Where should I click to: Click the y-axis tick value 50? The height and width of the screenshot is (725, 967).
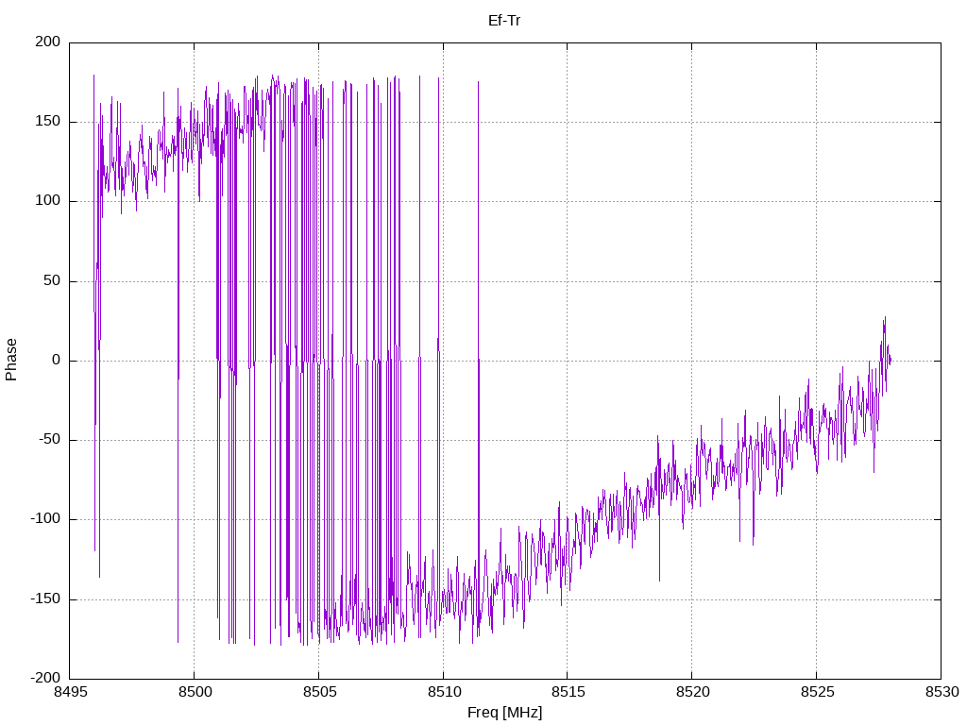53,280
